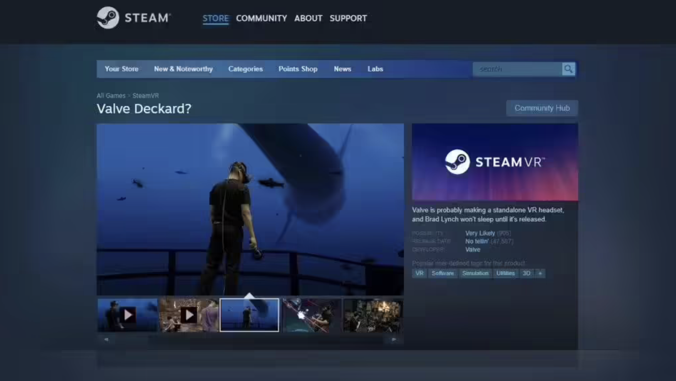Click the plus button to add tags
The height and width of the screenshot is (381, 676).
(540, 273)
